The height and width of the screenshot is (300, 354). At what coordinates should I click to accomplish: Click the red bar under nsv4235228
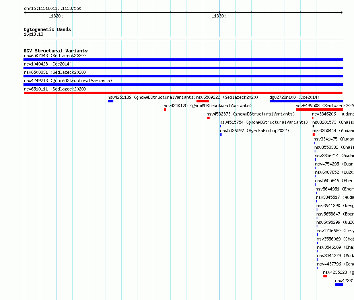coord(325,276)
